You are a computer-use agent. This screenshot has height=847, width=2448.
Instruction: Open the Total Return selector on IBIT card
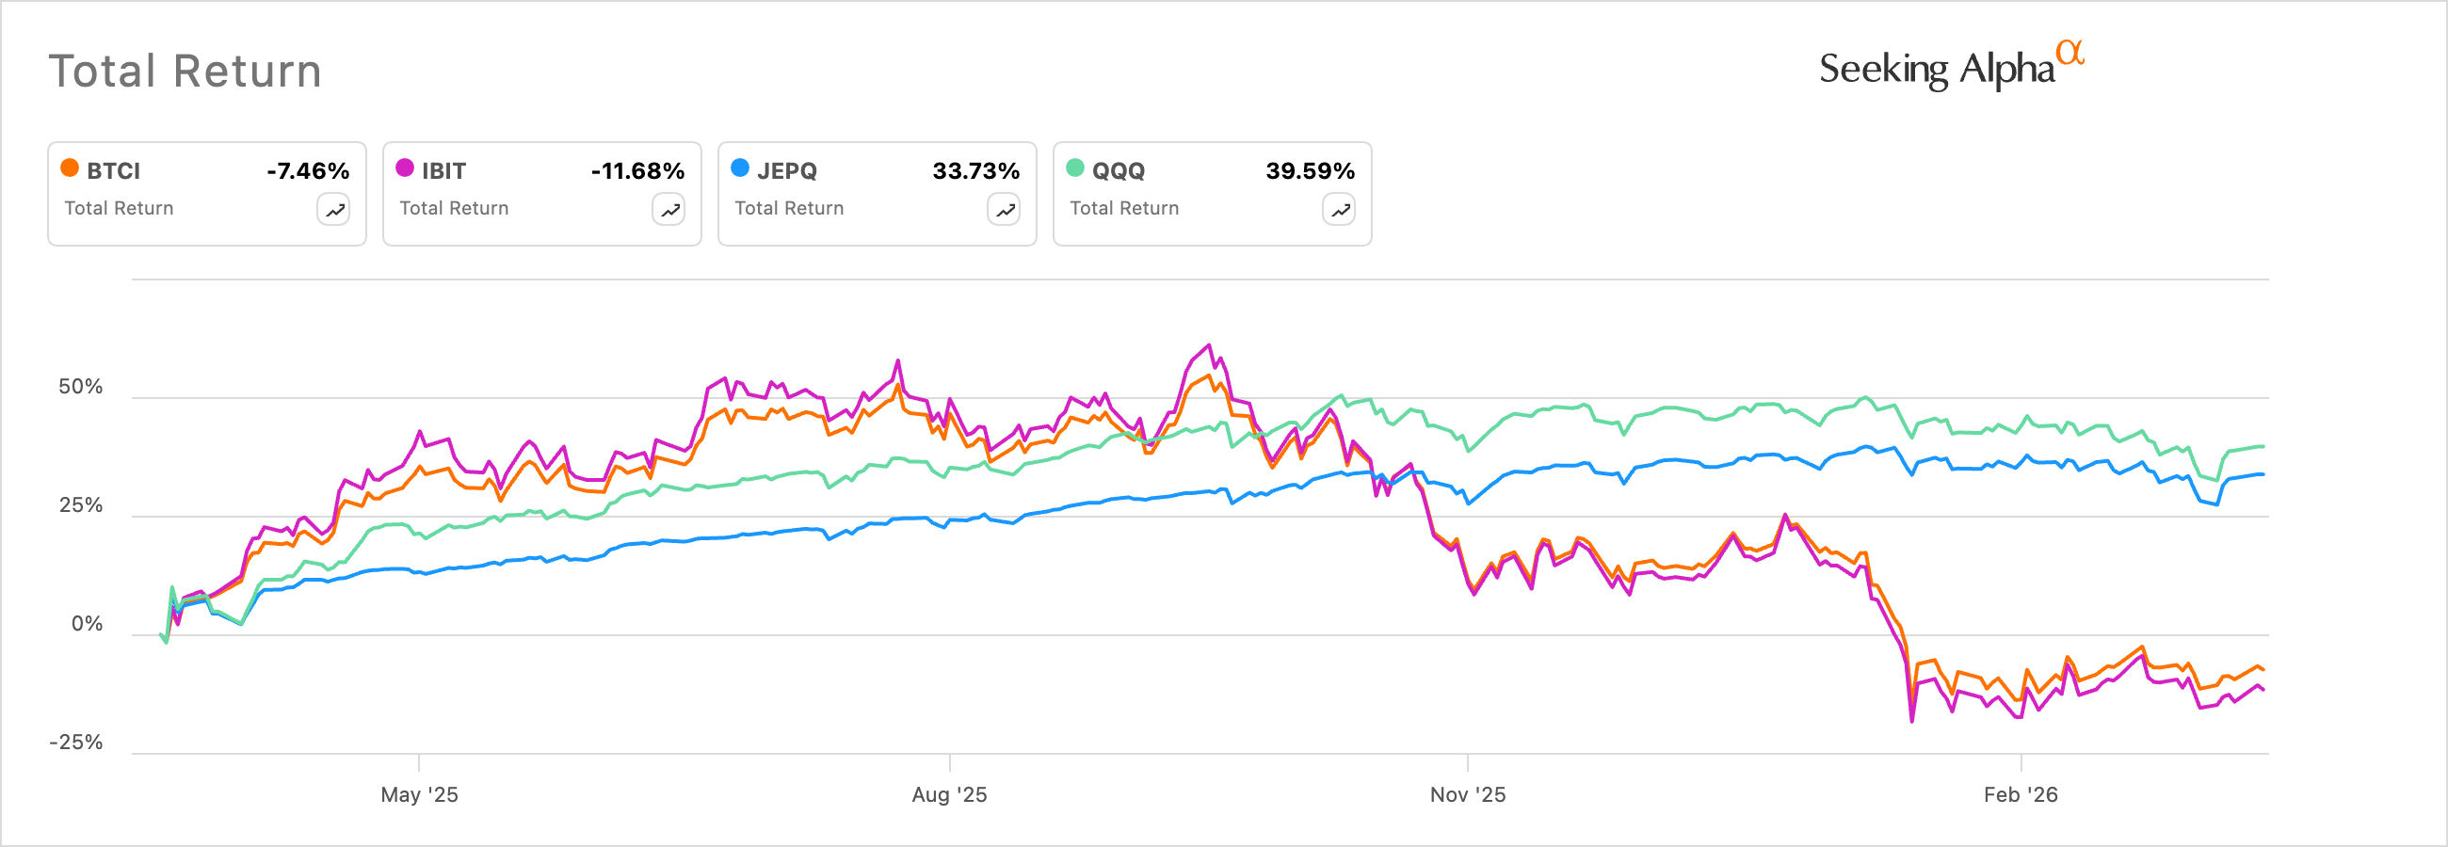454,208
